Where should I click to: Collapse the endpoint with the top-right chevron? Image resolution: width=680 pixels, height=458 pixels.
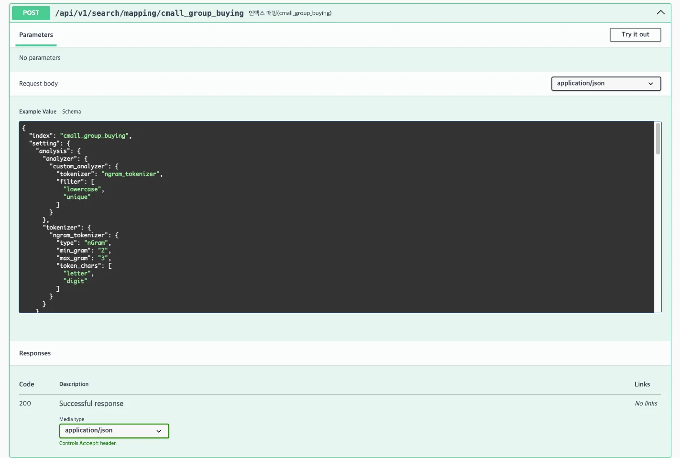(x=660, y=13)
